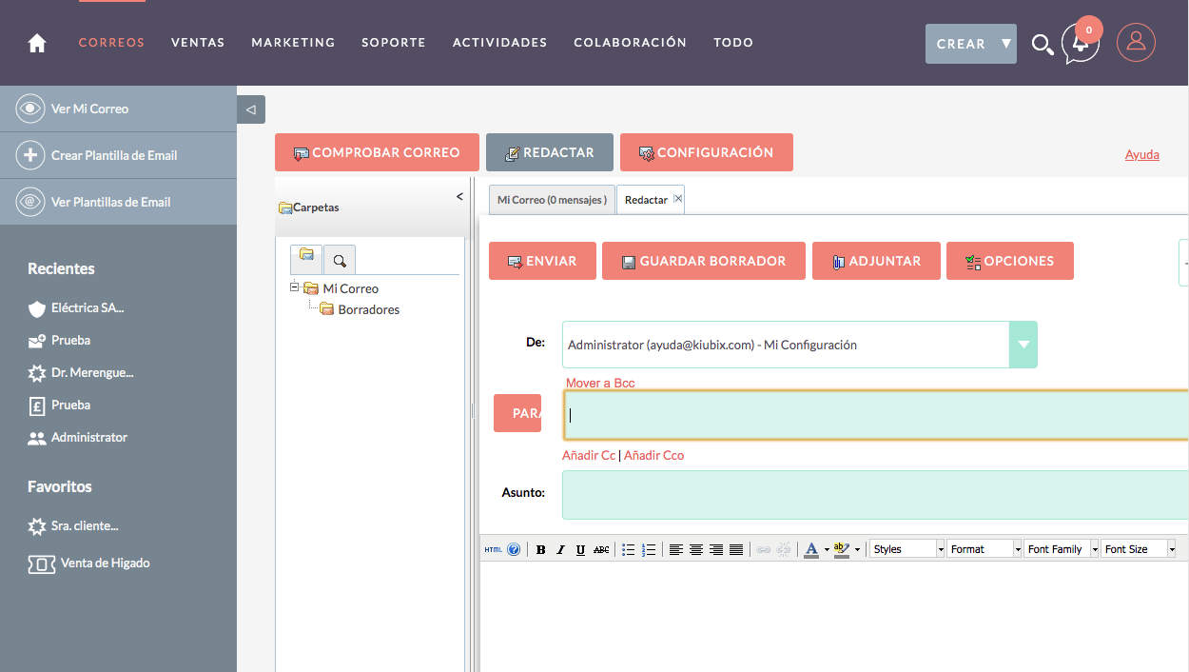Switch to the folder search tab icon
The width and height of the screenshot is (1189, 672).
click(340, 259)
